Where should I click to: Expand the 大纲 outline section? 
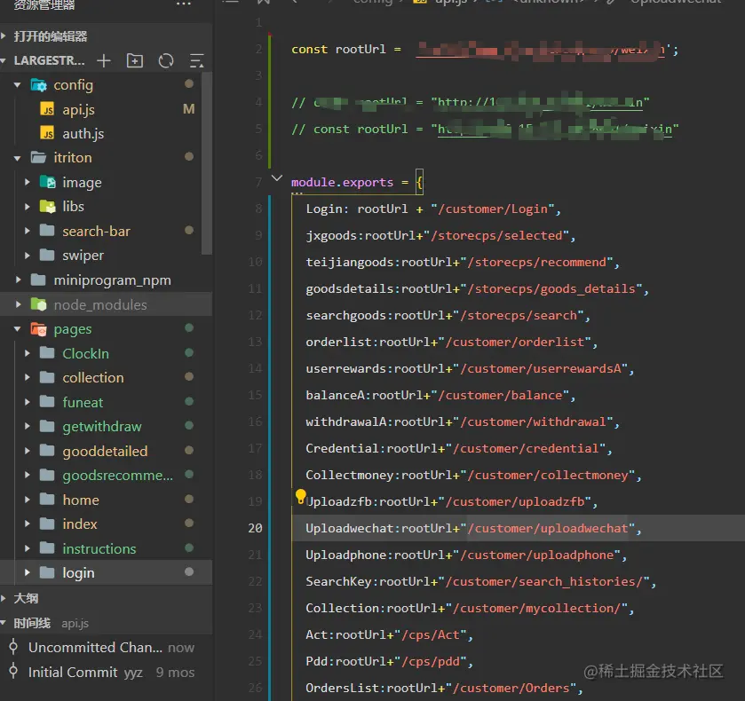(4, 598)
